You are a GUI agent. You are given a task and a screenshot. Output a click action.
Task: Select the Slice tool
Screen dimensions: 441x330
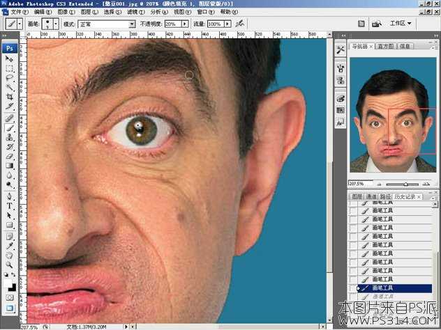tap(10, 107)
